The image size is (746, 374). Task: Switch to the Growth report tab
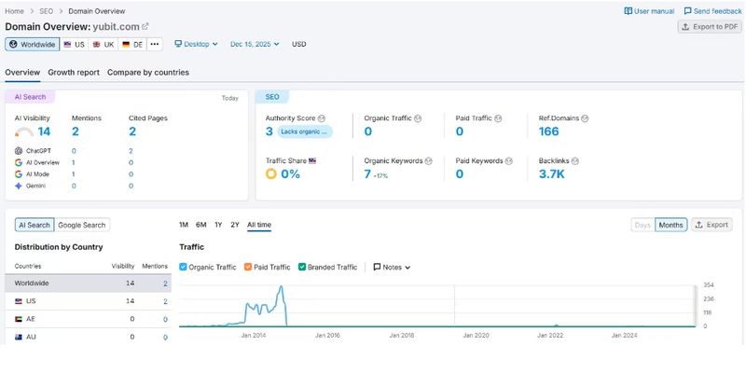pos(74,73)
